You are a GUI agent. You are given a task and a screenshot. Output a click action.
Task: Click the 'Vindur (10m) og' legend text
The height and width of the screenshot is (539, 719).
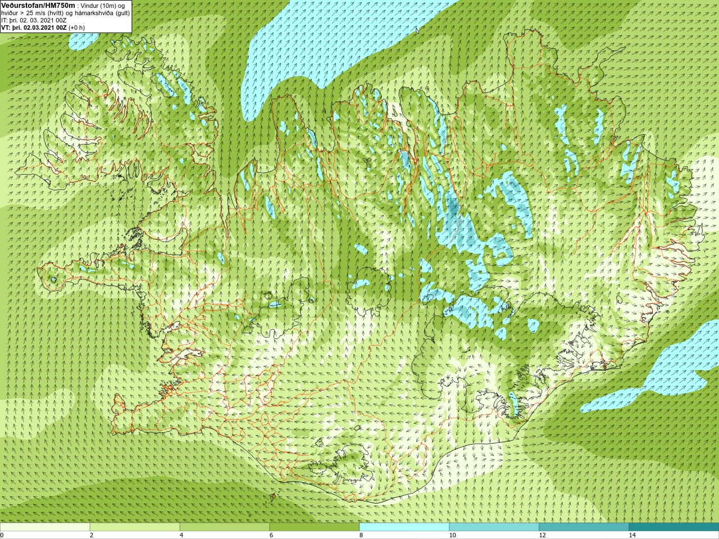click(x=103, y=6)
